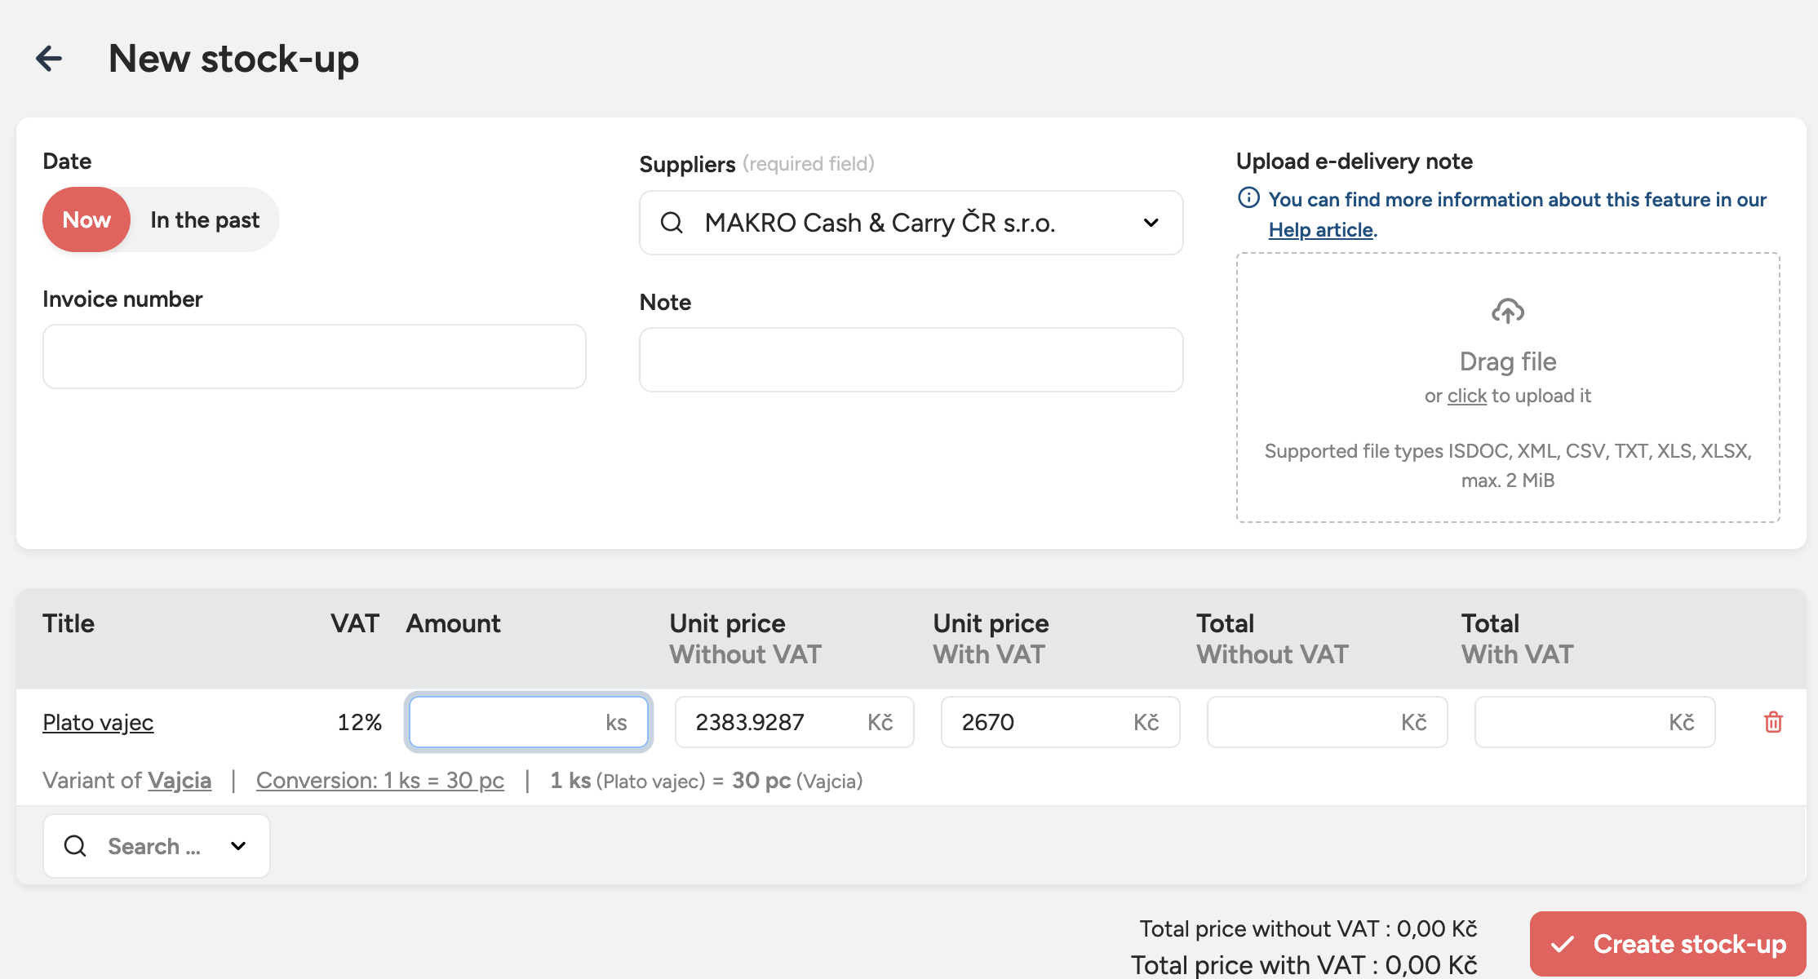
Task: Click the info icon beside the help text
Action: pos(1248,198)
